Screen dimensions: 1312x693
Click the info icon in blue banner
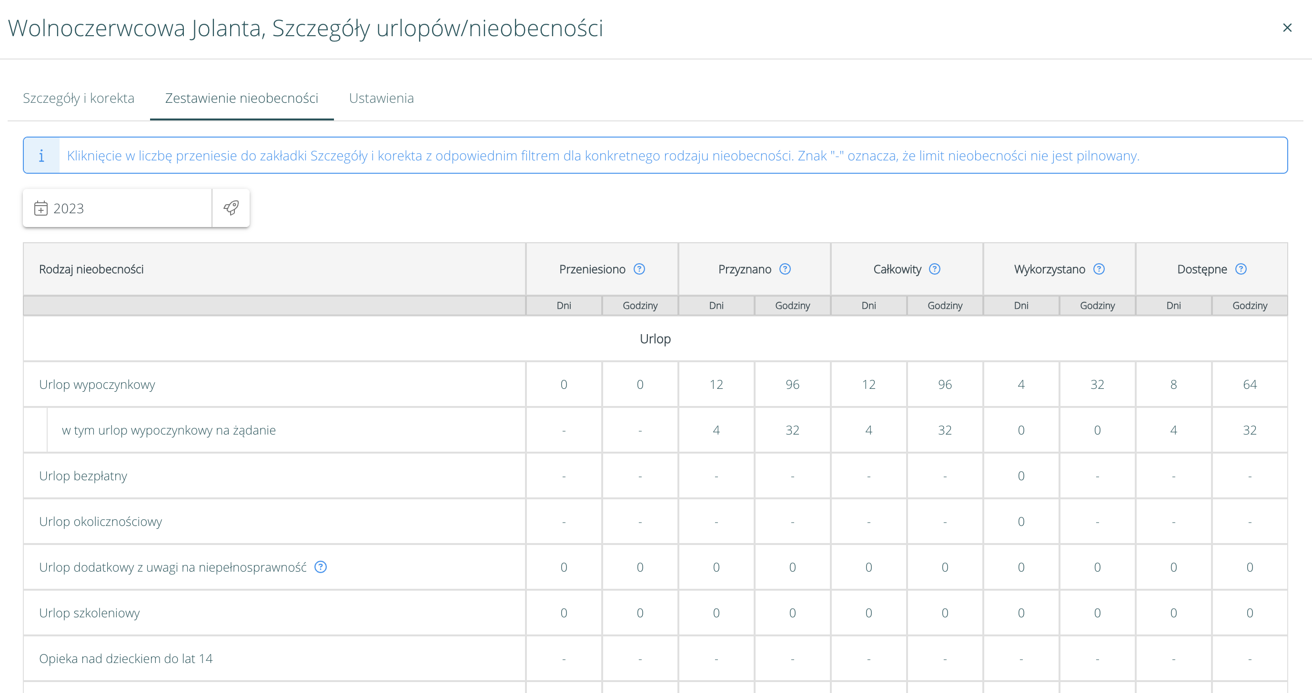tap(41, 156)
